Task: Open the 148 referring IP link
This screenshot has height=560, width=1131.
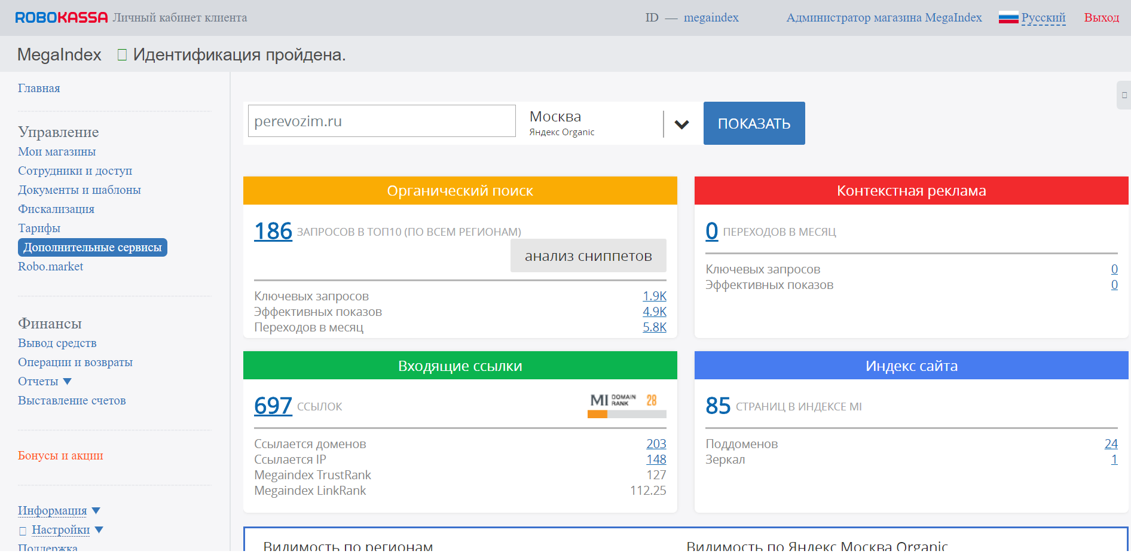Action: [656, 459]
